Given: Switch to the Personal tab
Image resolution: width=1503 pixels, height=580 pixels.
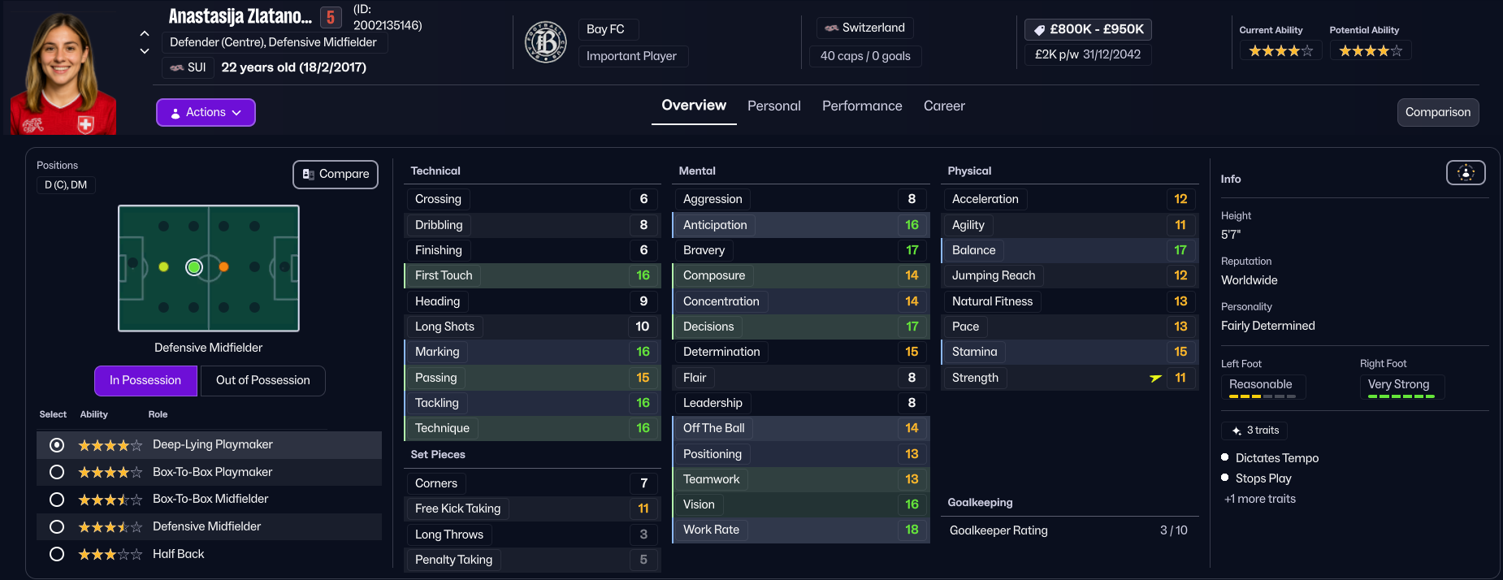Looking at the screenshot, I should (773, 106).
